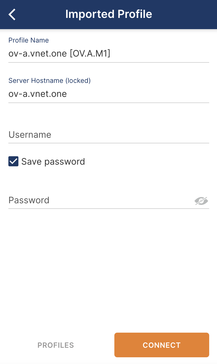Click the ov-a.vnet.one hostname value

pos(38,94)
